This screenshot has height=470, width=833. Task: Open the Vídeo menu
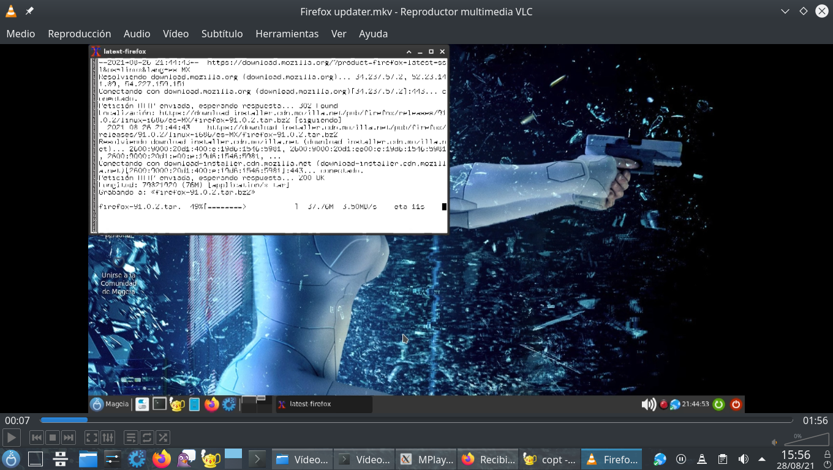176,34
